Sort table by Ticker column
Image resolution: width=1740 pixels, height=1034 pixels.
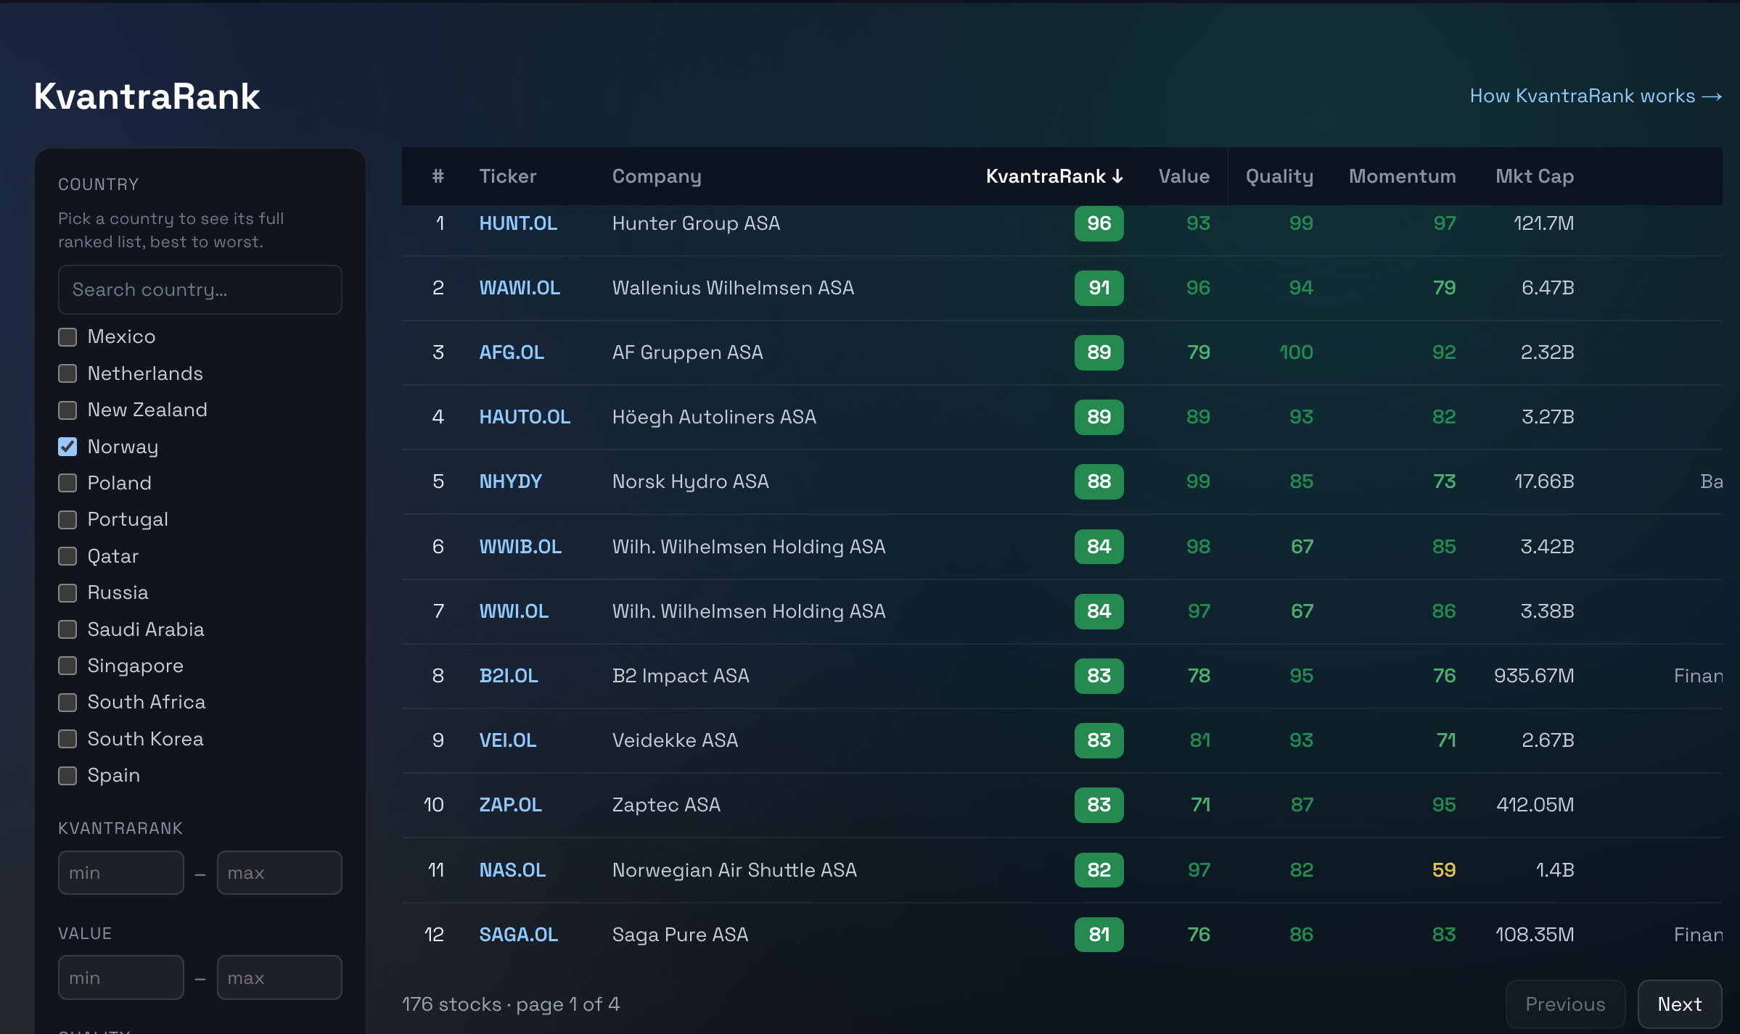(x=508, y=176)
